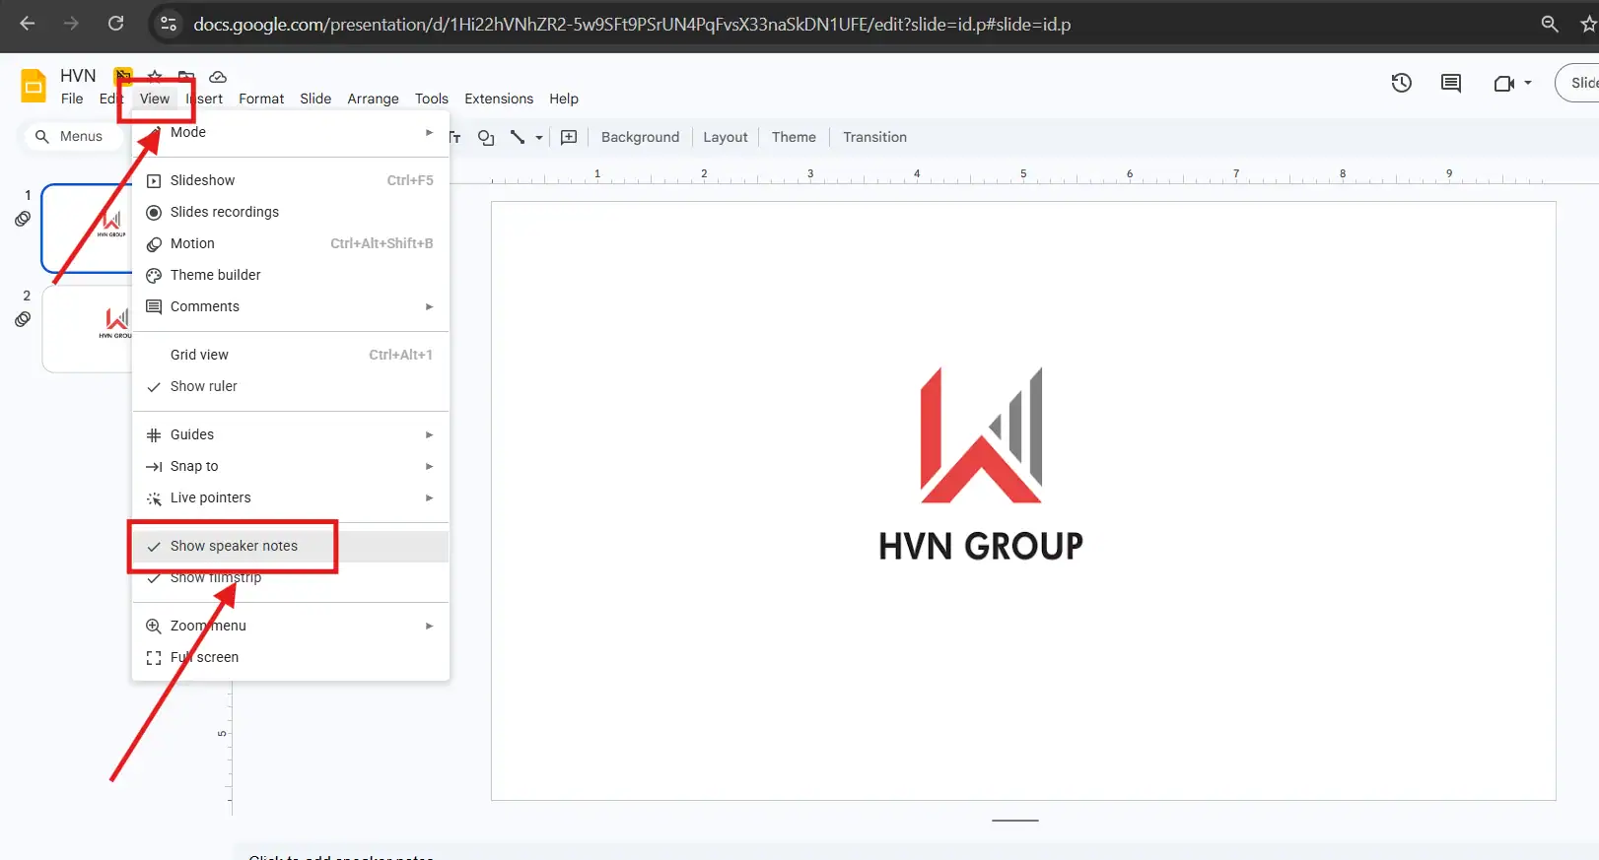1599x860 pixels.
Task: Click the camera meeting icon
Action: coord(1503,84)
